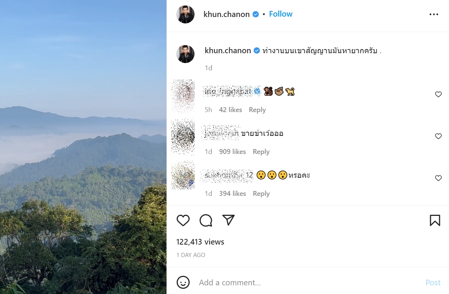Like the 394-likes comment with its heart
This screenshot has height=294, width=449.
(438, 178)
